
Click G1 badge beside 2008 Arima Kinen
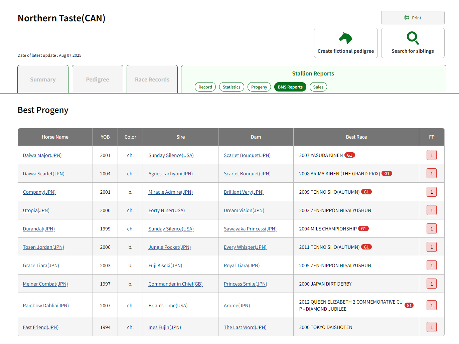387,174
